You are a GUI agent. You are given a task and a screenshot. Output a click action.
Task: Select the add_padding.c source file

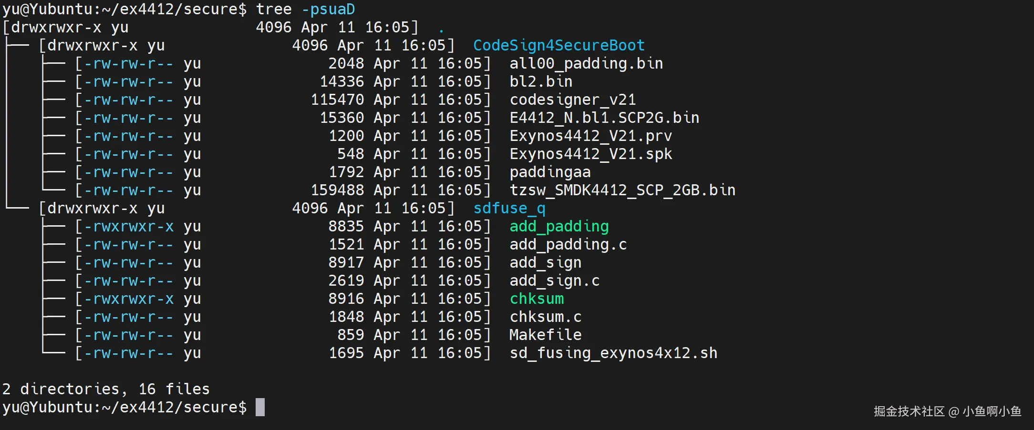(568, 245)
